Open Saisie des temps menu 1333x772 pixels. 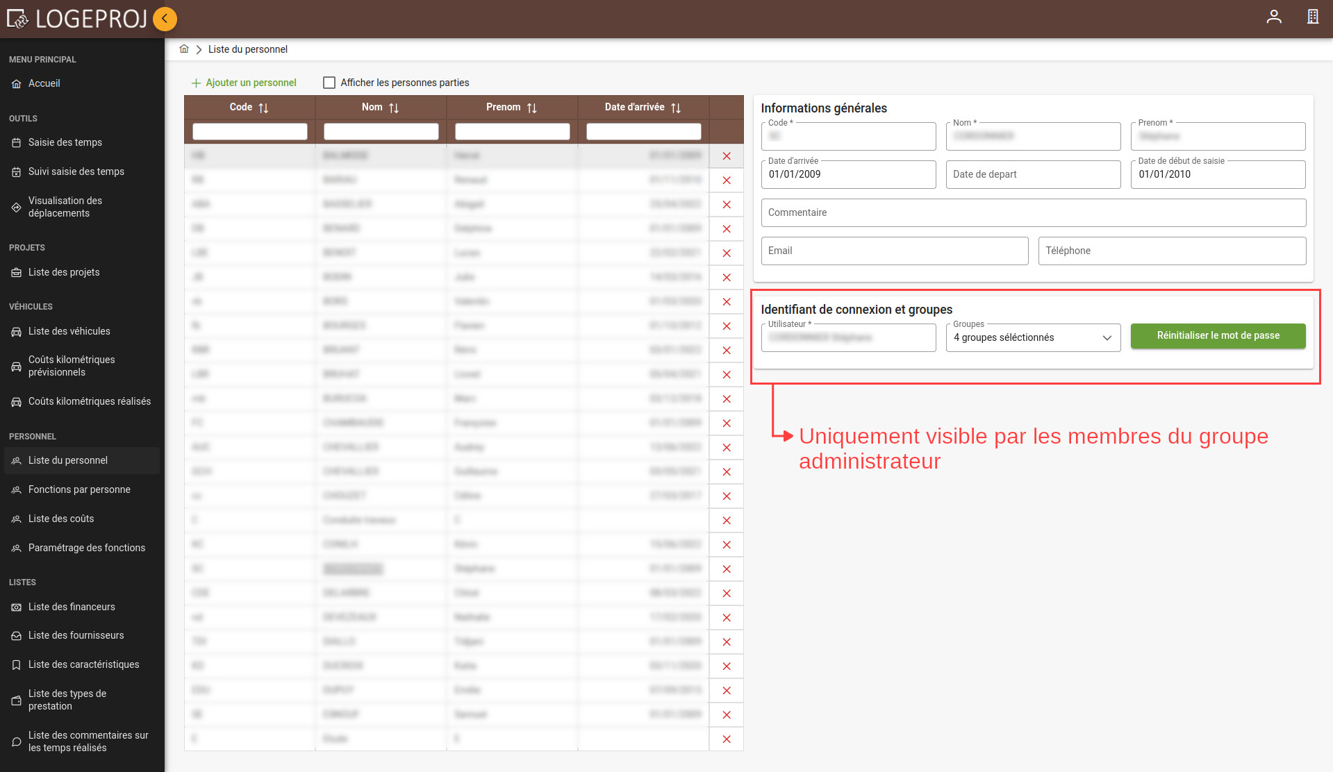65,142
